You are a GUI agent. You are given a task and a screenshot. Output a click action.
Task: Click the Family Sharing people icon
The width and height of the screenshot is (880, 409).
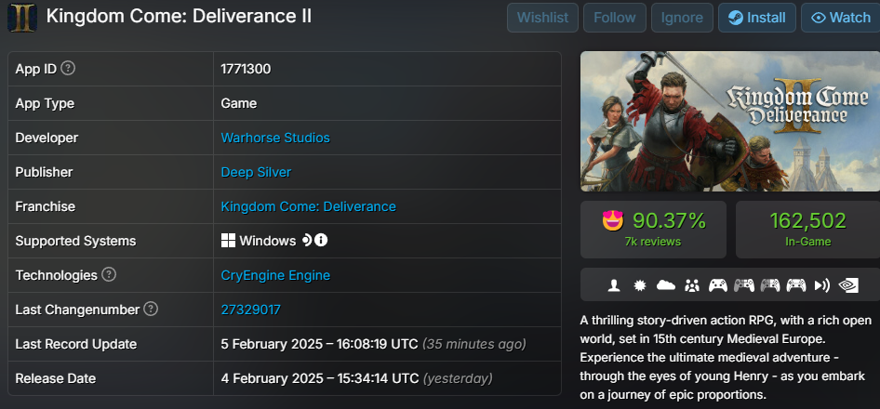click(691, 285)
